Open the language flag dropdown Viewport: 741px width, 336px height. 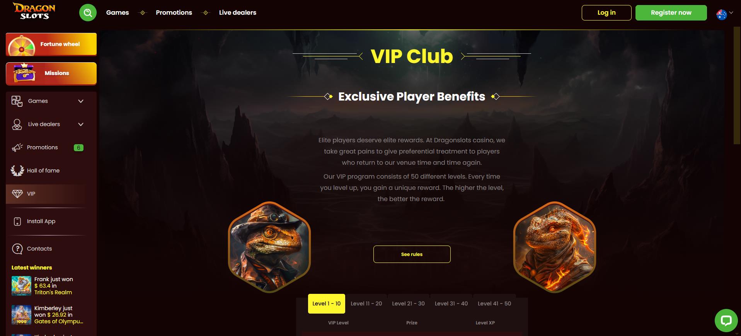pyautogui.click(x=724, y=14)
